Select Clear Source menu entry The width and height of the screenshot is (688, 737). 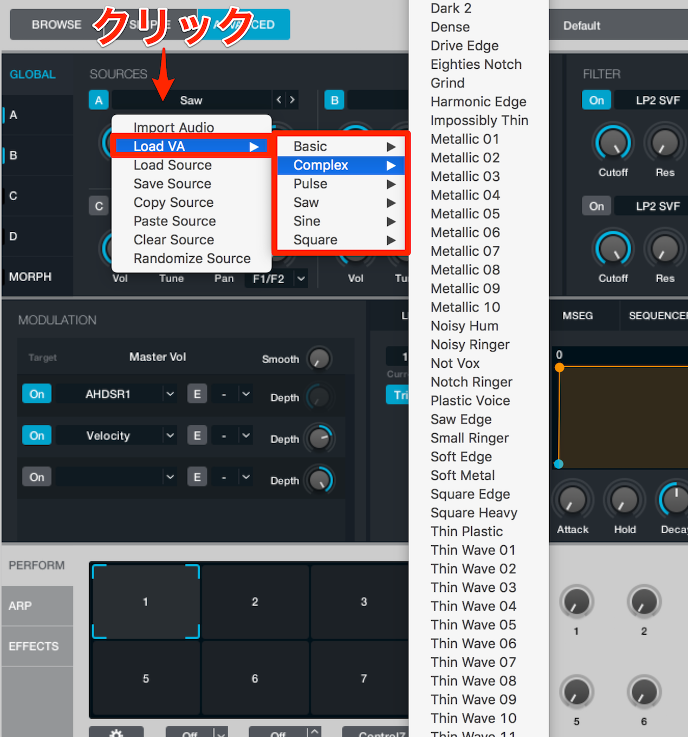click(x=173, y=239)
